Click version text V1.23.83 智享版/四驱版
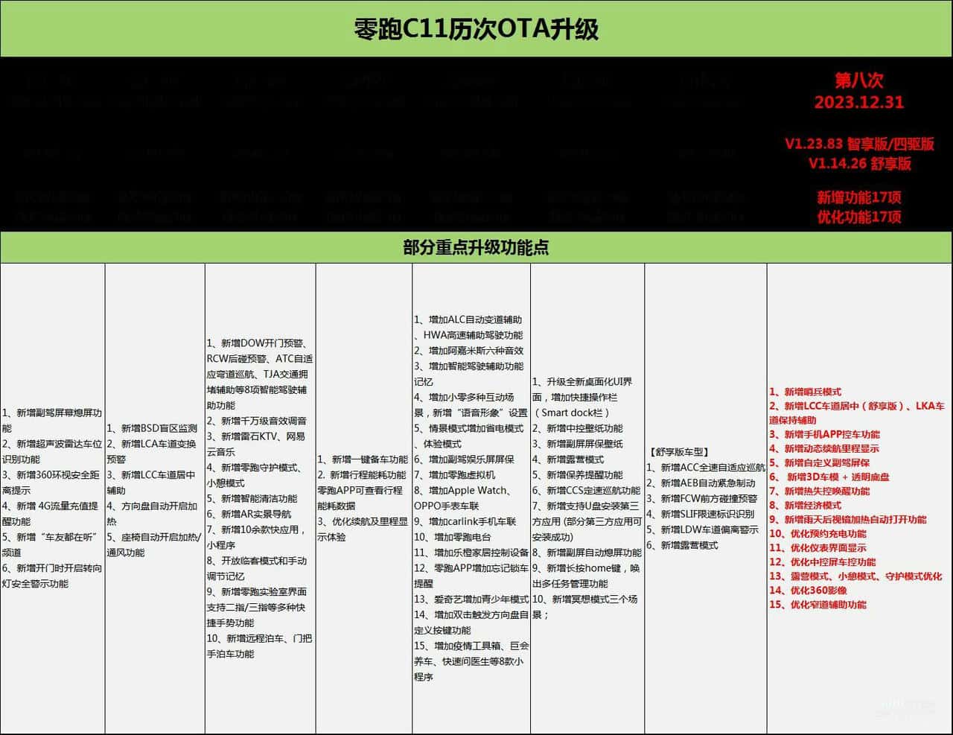 point(858,144)
